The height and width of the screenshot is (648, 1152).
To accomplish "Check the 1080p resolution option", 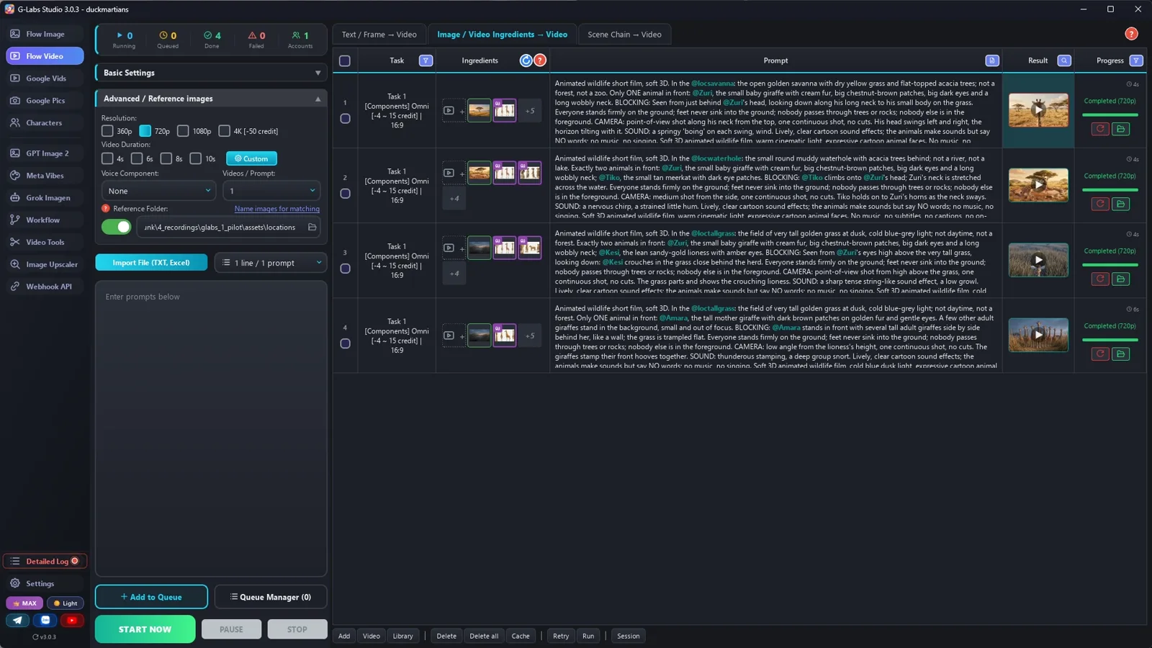I will pyautogui.click(x=183, y=131).
